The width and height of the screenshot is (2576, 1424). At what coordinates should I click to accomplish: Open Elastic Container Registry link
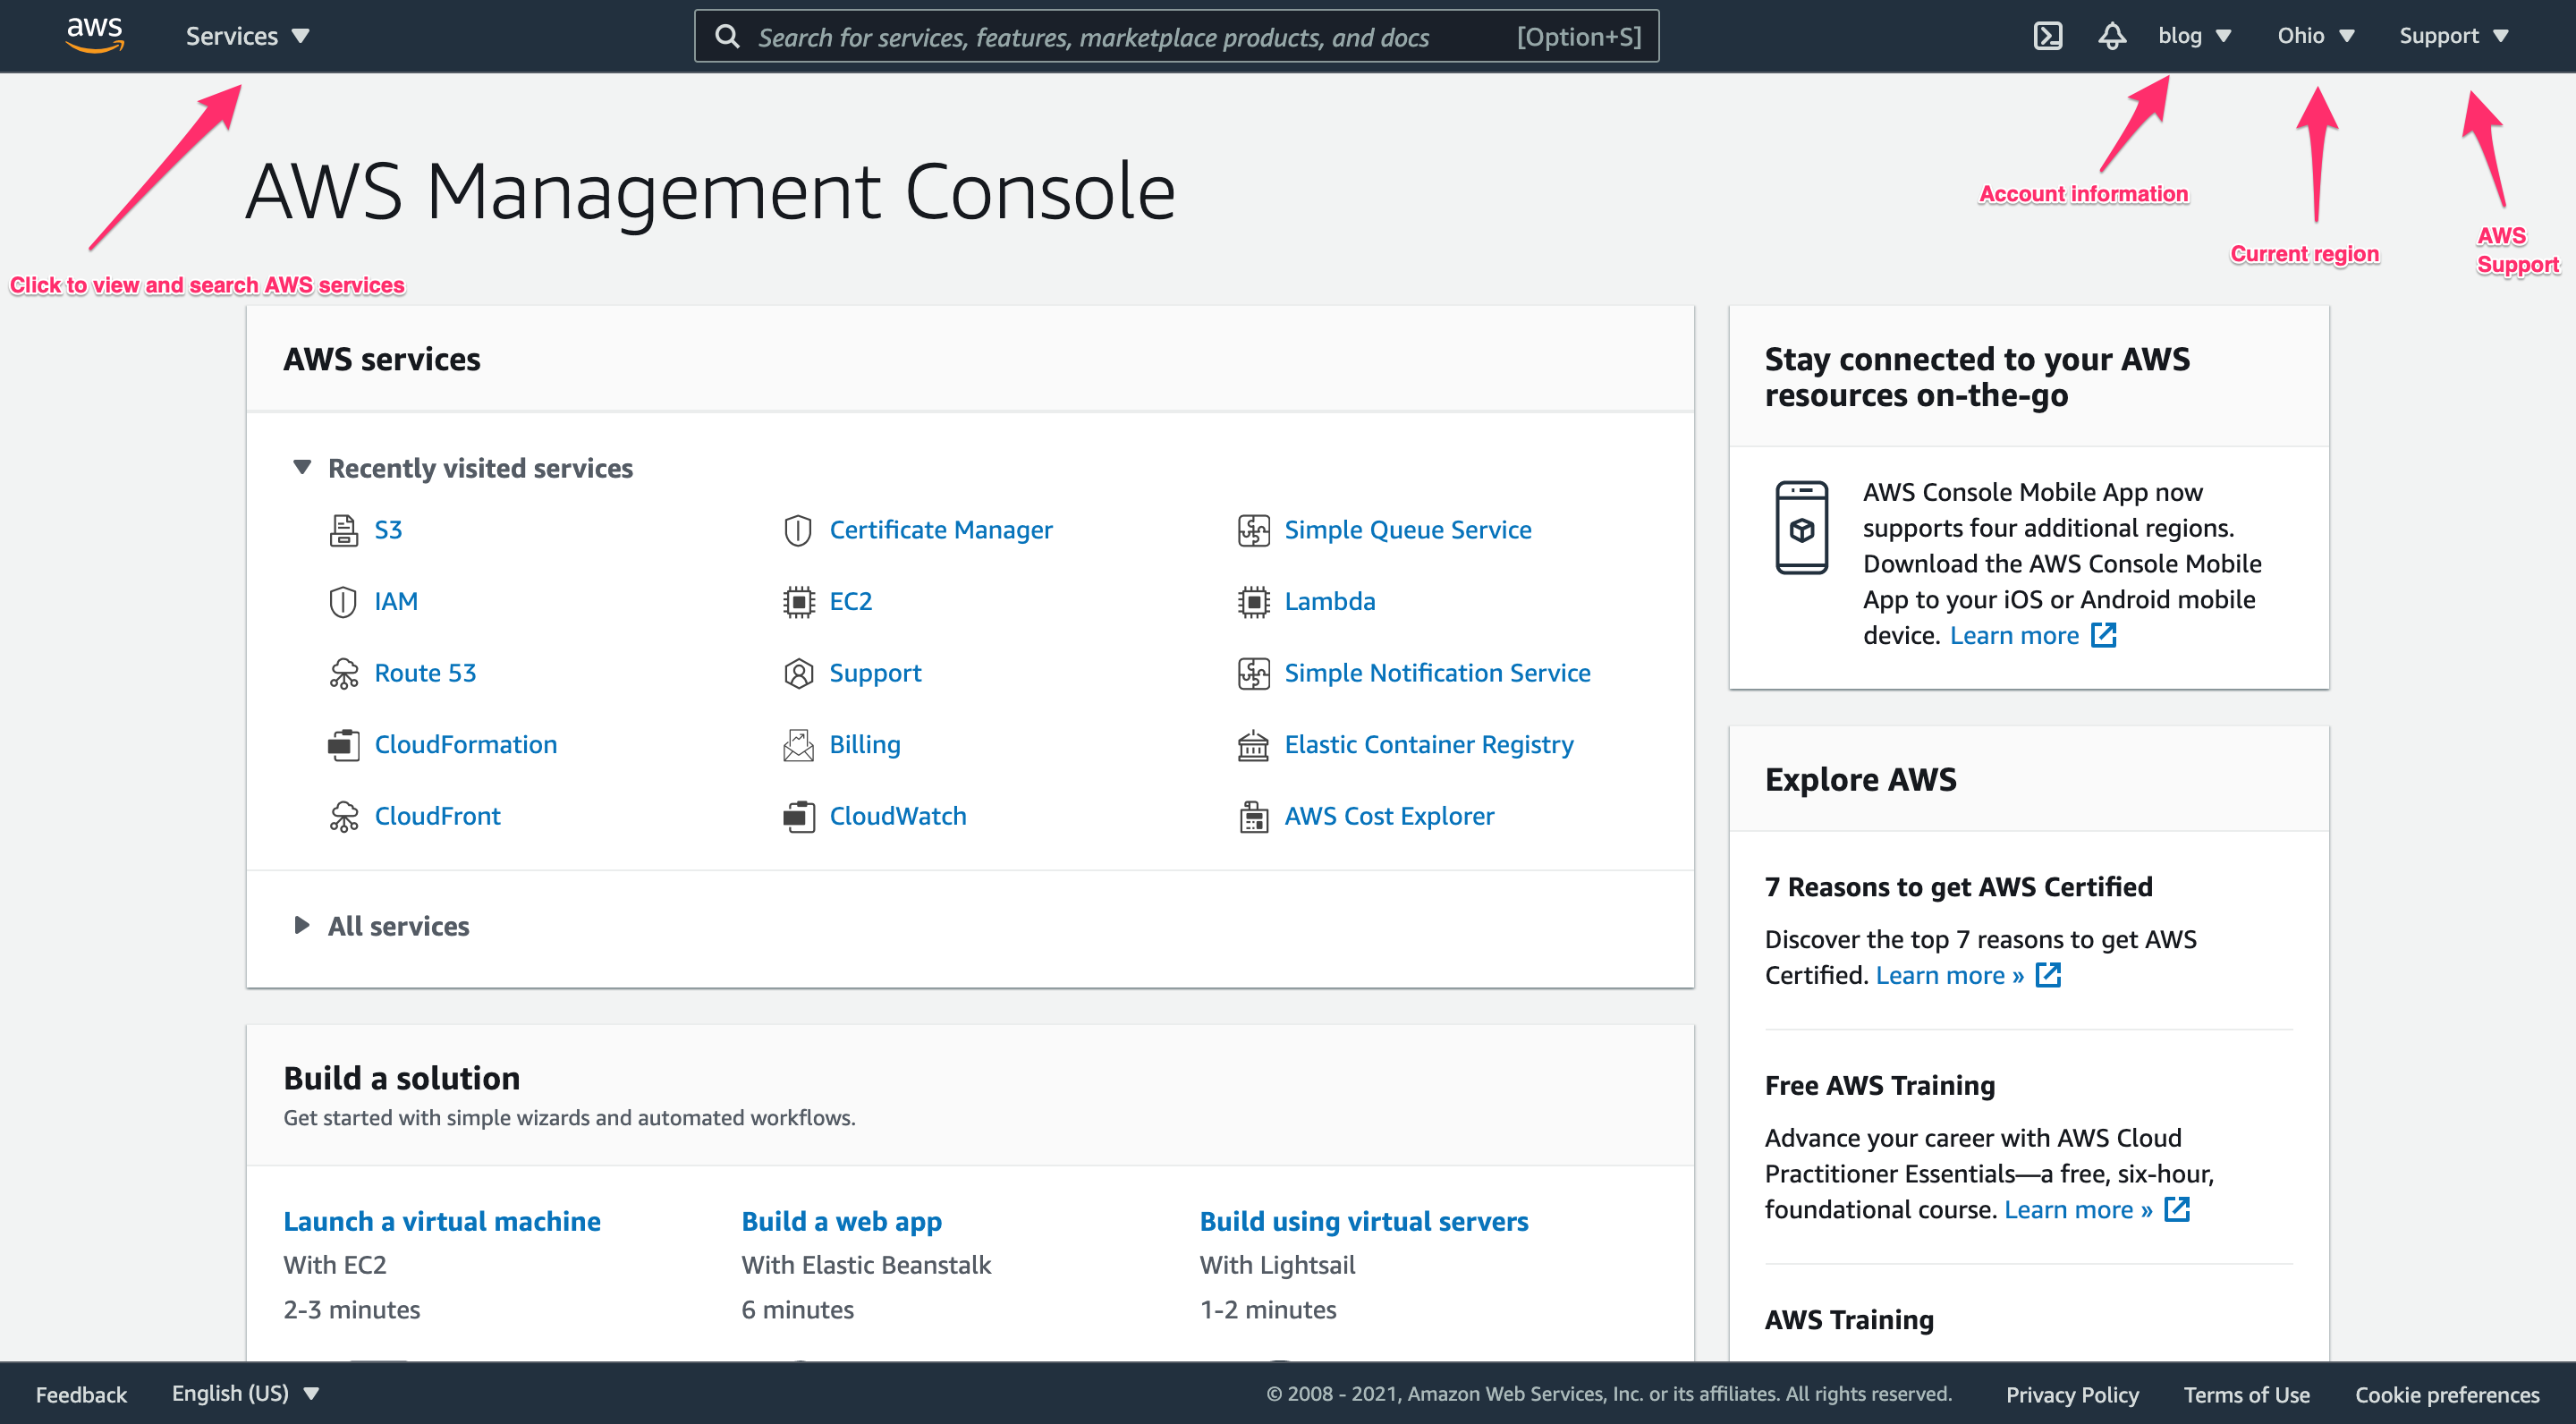point(1429,745)
